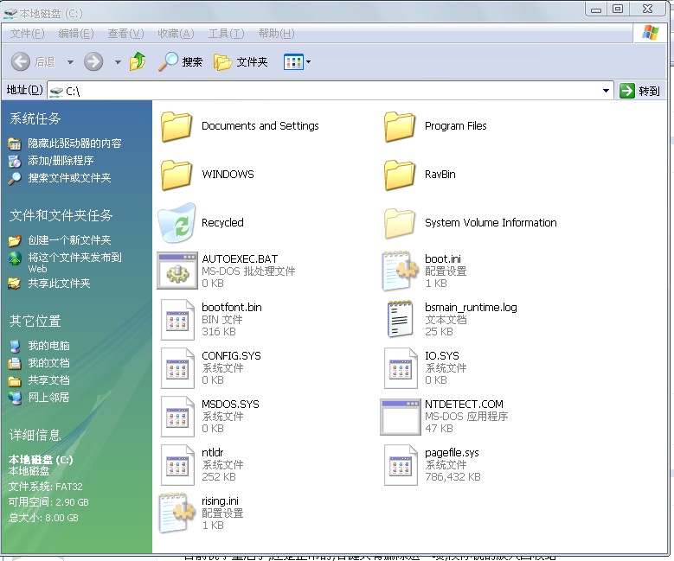Open the Edit (编辑) menu
Viewport: 674px width, 561px height.
tap(76, 33)
